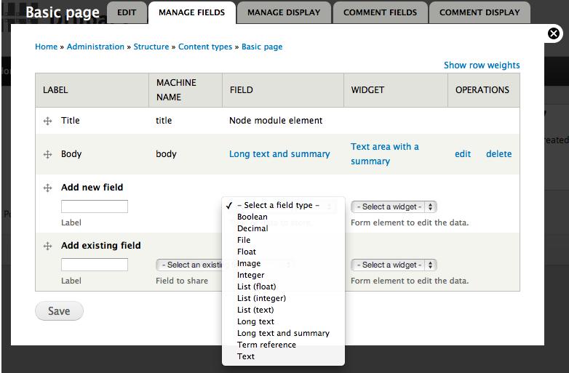Focus the Add new field Label input

[x=95, y=206]
